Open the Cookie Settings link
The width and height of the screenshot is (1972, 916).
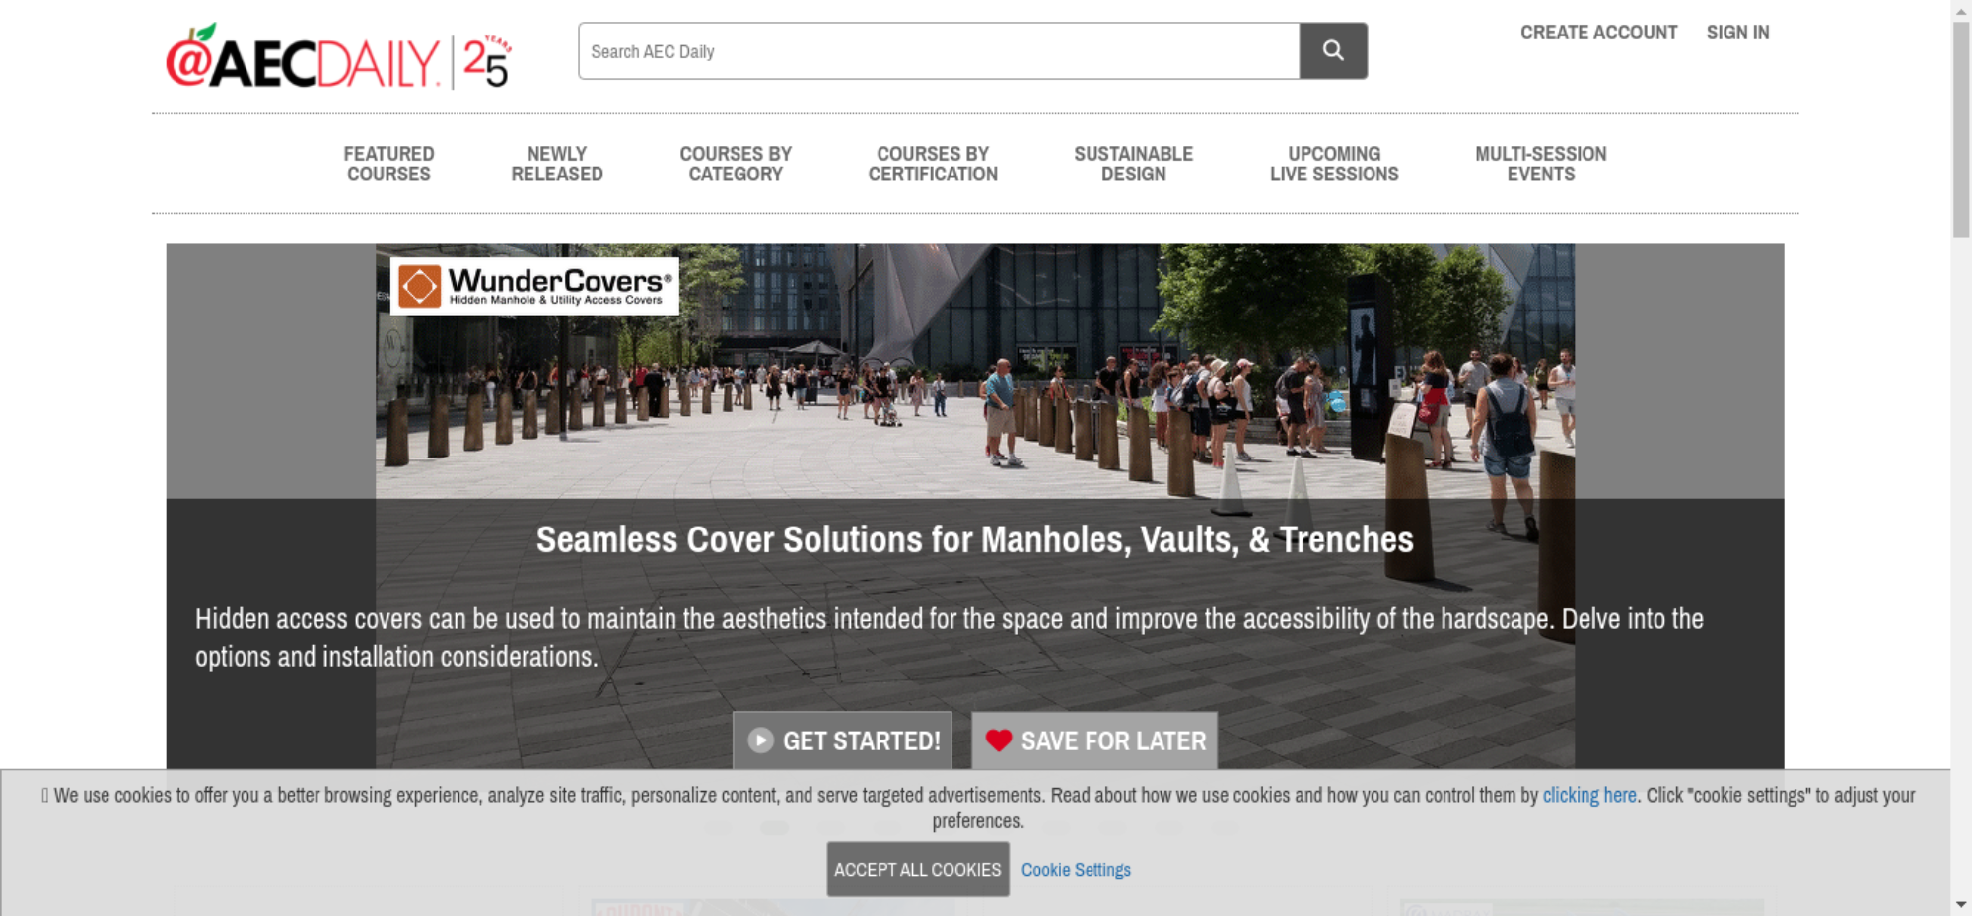coord(1076,870)
